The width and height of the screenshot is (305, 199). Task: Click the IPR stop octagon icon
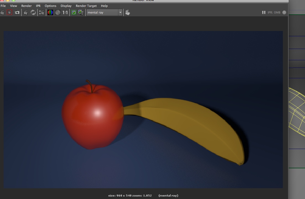click(x=284, y=12)
